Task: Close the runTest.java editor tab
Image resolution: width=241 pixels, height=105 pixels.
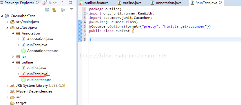Action: [x=221, y=3]
